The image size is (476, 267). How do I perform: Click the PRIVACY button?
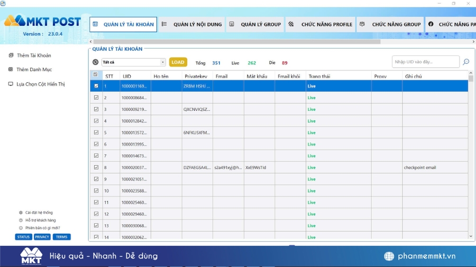pos(42,237)
